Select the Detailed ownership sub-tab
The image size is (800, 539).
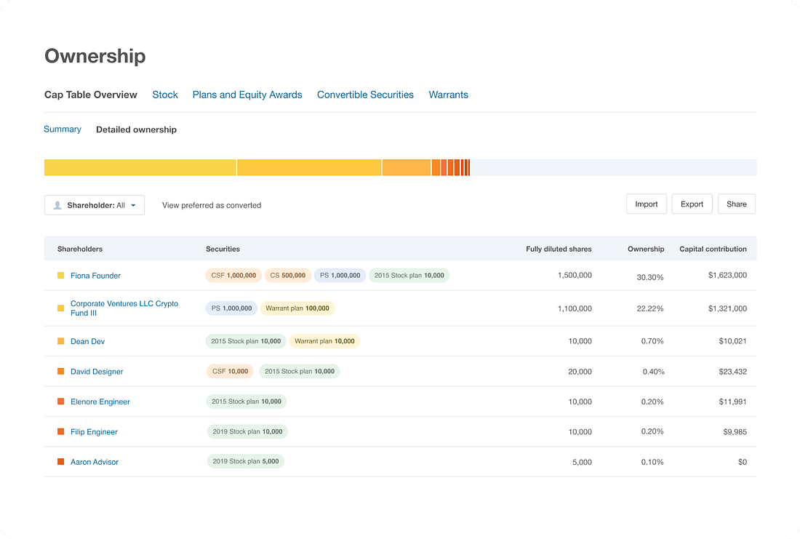[136, 129]
